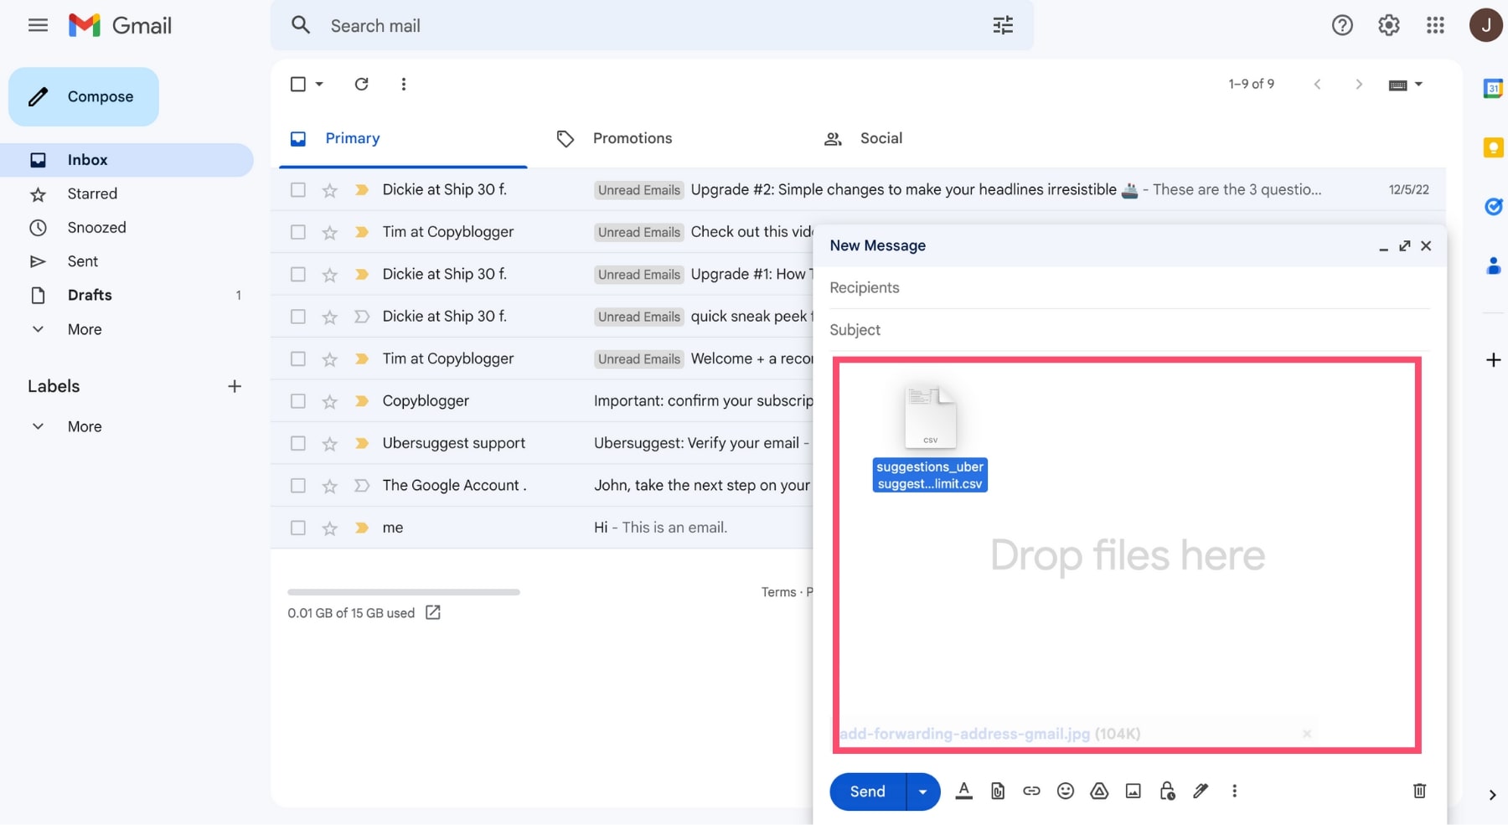Show side panel chevron arrow
Screen dimensions: 1508x825
1492,795
